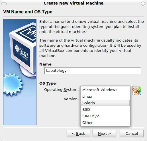Click the butterfly OS type icon
Screen dimensions: 147x141
coord(137,91)
